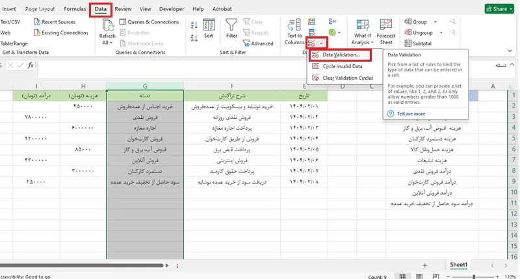Viewport: 520px width, 279px height.
Task: Click the Queries & Connections icon
Action: coord(123,22)
